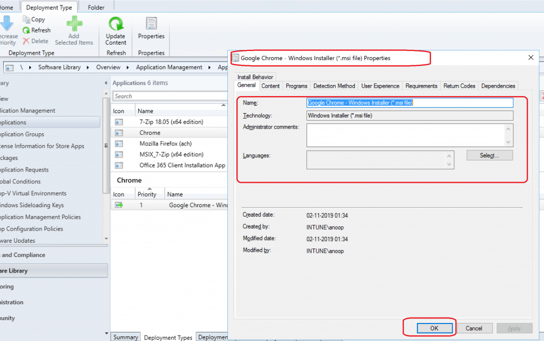Open the Software Library workspace
This screenshot has width=544, height=341.
[x=54, y=270]
